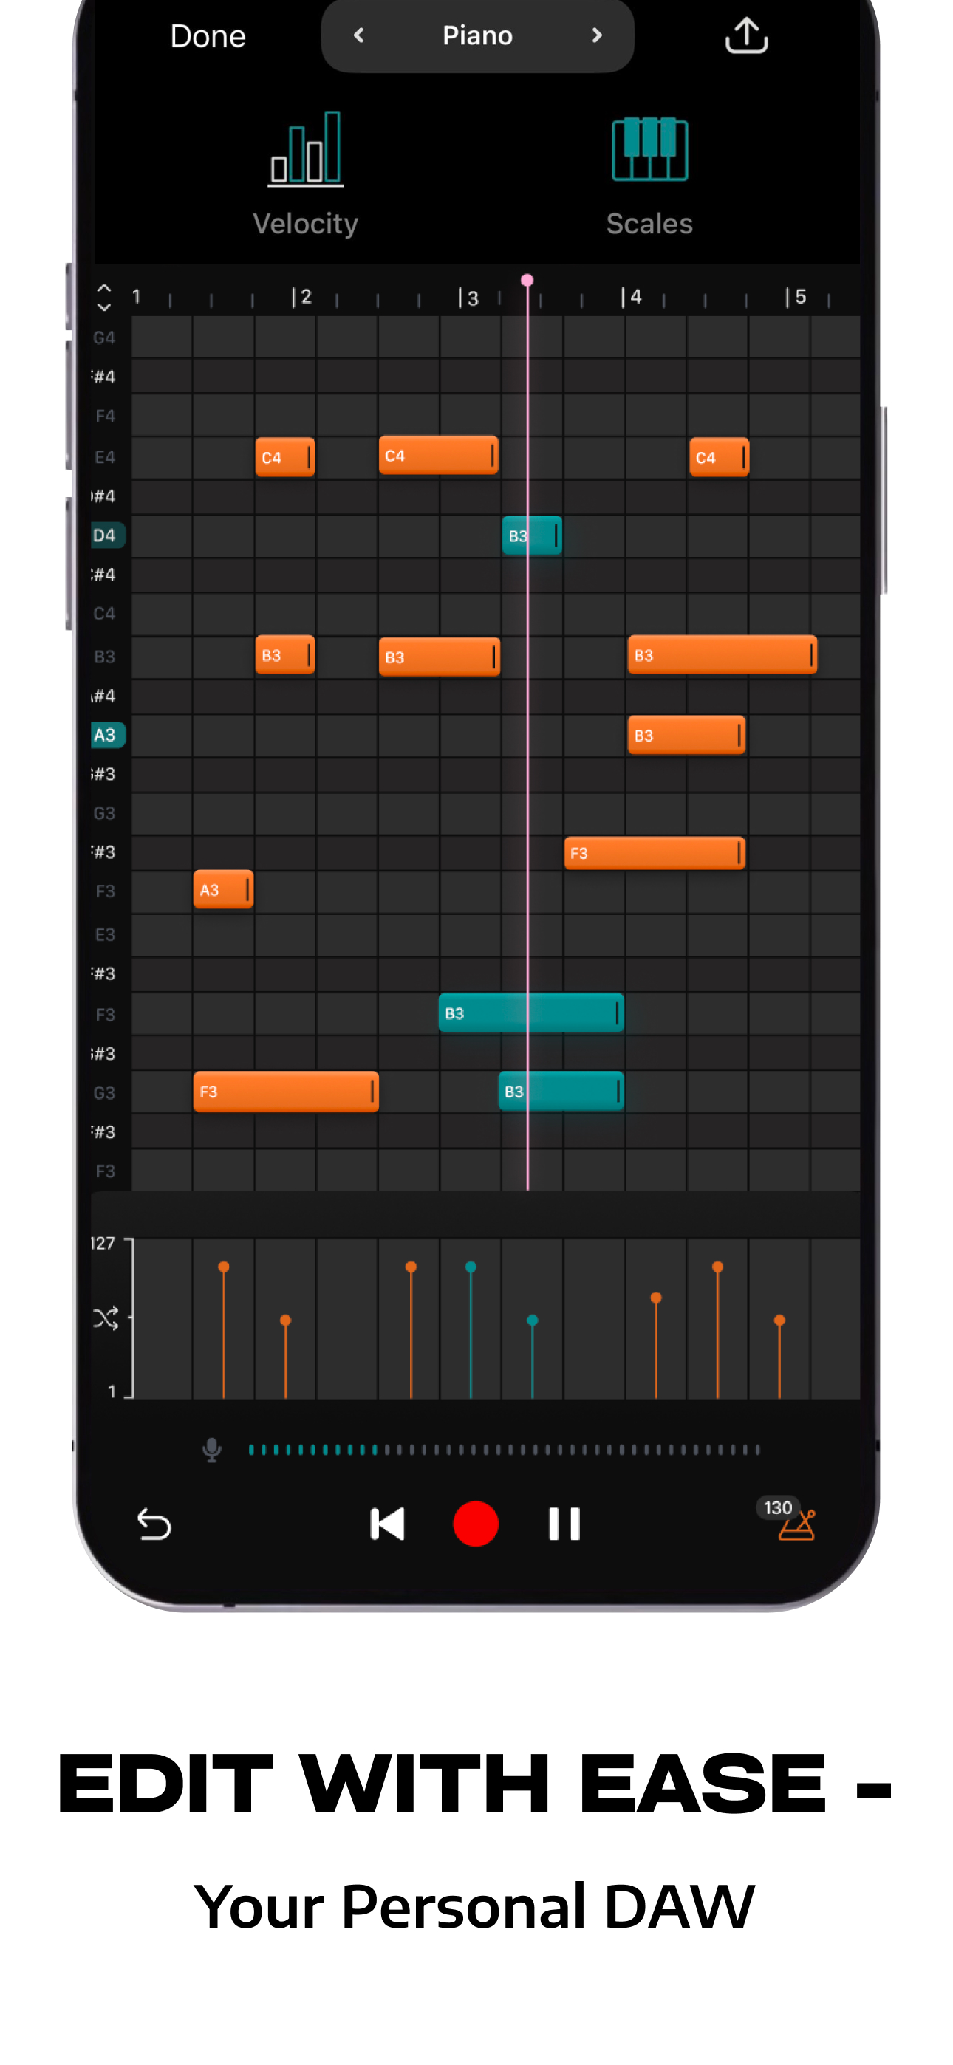
Task: Switch to previous instrument with left chevron
Action: pyautogui.click(x=358, y=35)
